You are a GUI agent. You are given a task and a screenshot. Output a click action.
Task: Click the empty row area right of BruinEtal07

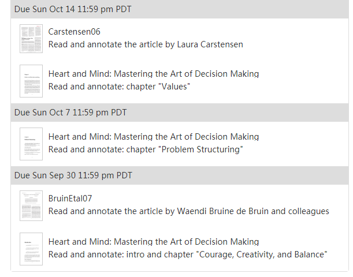[x=221, y=199]
